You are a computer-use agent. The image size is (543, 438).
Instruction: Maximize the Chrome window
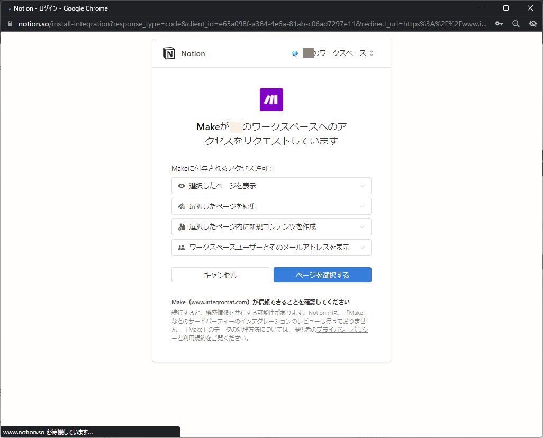[506, 8]
